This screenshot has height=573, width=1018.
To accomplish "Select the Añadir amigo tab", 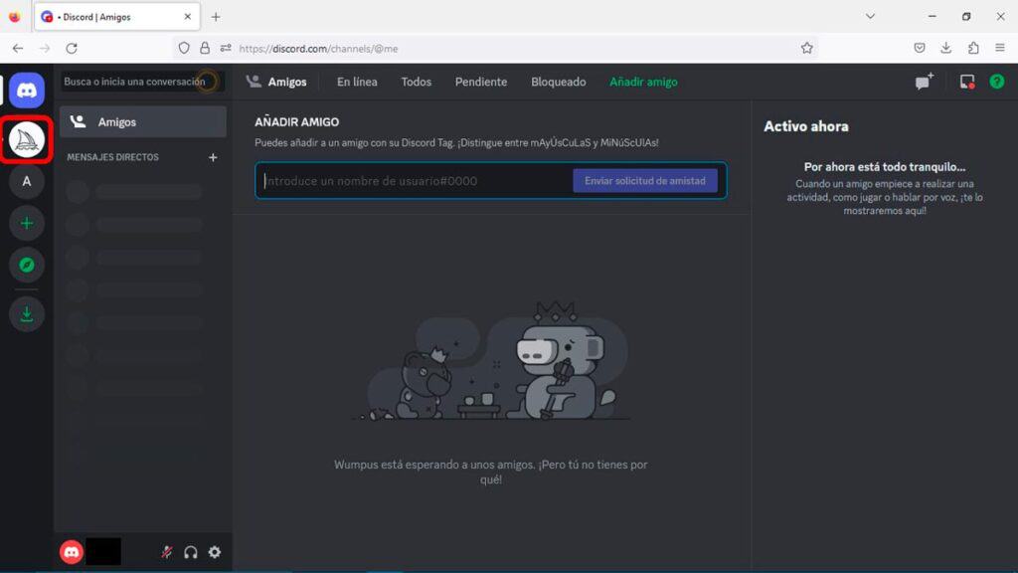I will pyautogui.click(x=643, y=82).
